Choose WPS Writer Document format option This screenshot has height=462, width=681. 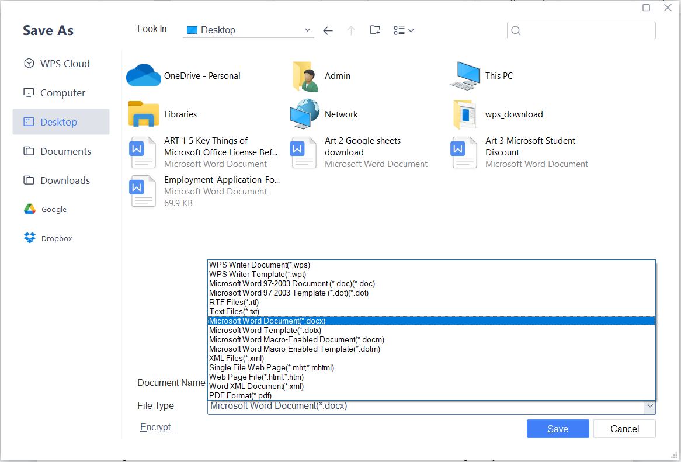[x=259, y=265]
